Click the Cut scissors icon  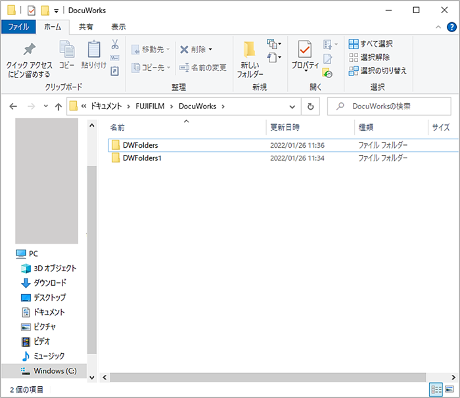(x=115, y=44)
